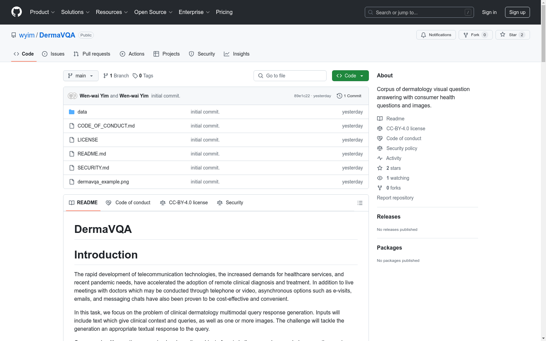The image size is (546, 341).
Task: Click the fork icon beside 0 forks
Action: pos(380,188)
